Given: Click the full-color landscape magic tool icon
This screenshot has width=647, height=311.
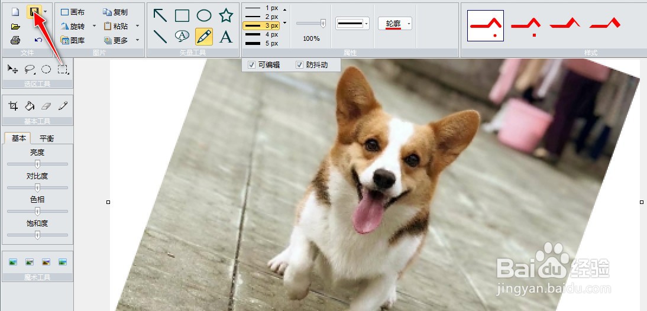Looking at the screenshot, I should click(13, 262).
